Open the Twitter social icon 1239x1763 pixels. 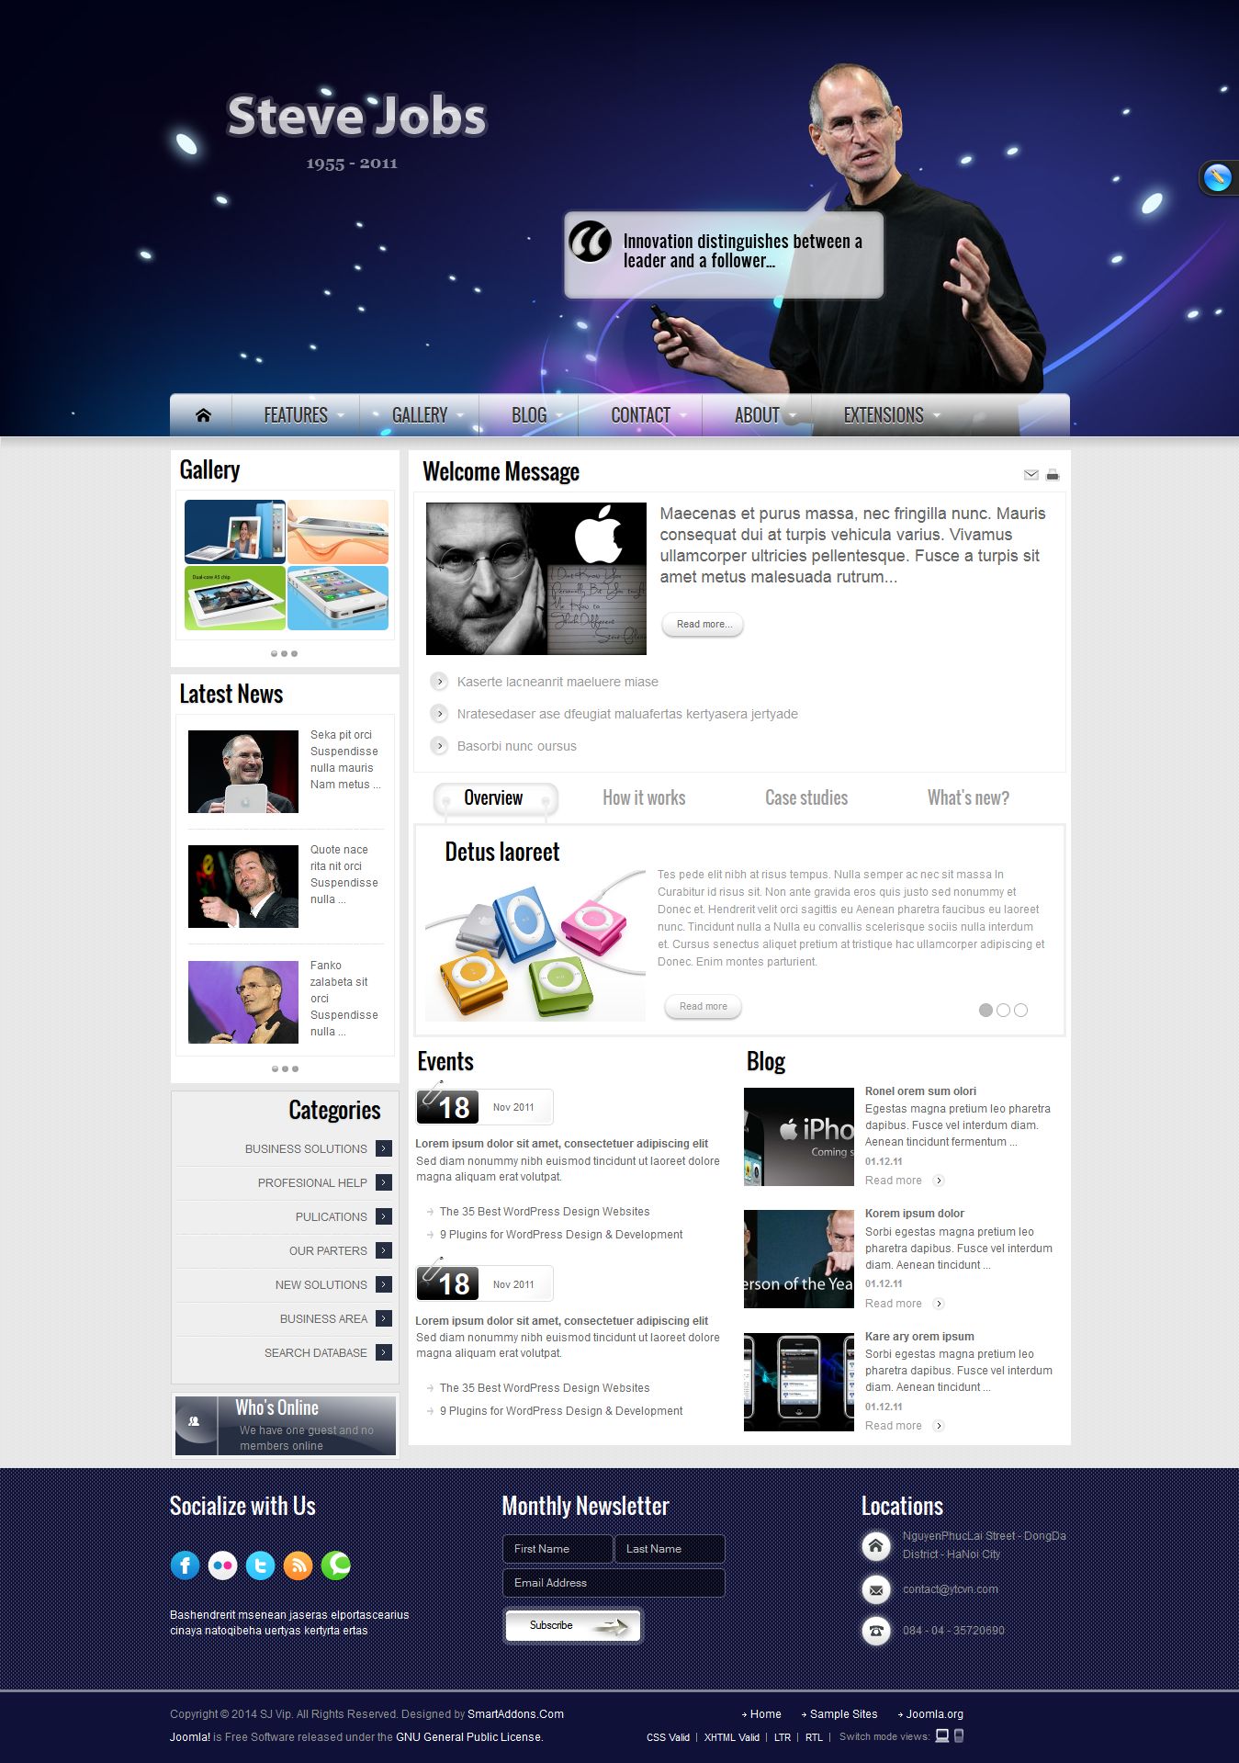click(260, 1565)
